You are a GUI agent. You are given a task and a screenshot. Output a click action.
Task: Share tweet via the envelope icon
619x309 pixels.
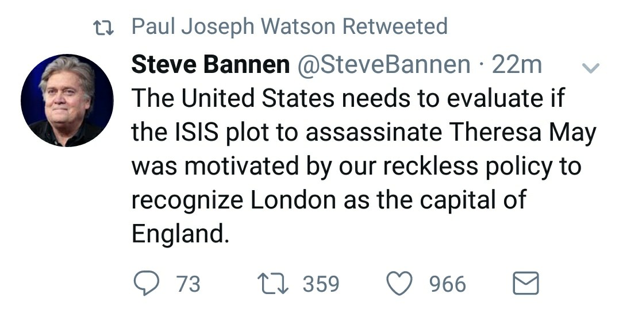point(525,283)
